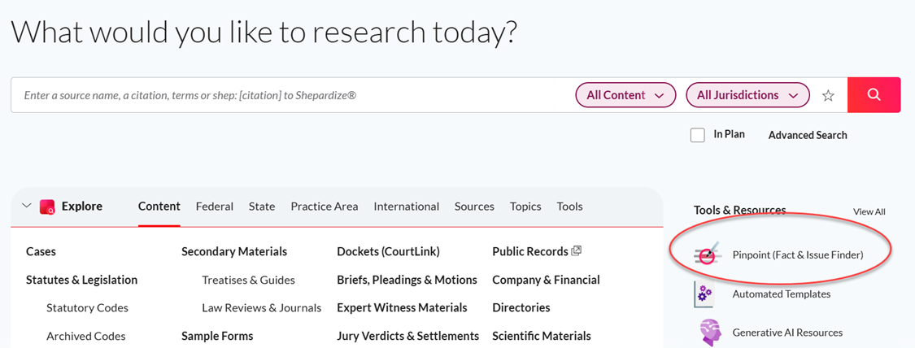Switch to the Practice Area tab
Image resolution: width=915 pixels, height=348 pixels.
point(325,207)
